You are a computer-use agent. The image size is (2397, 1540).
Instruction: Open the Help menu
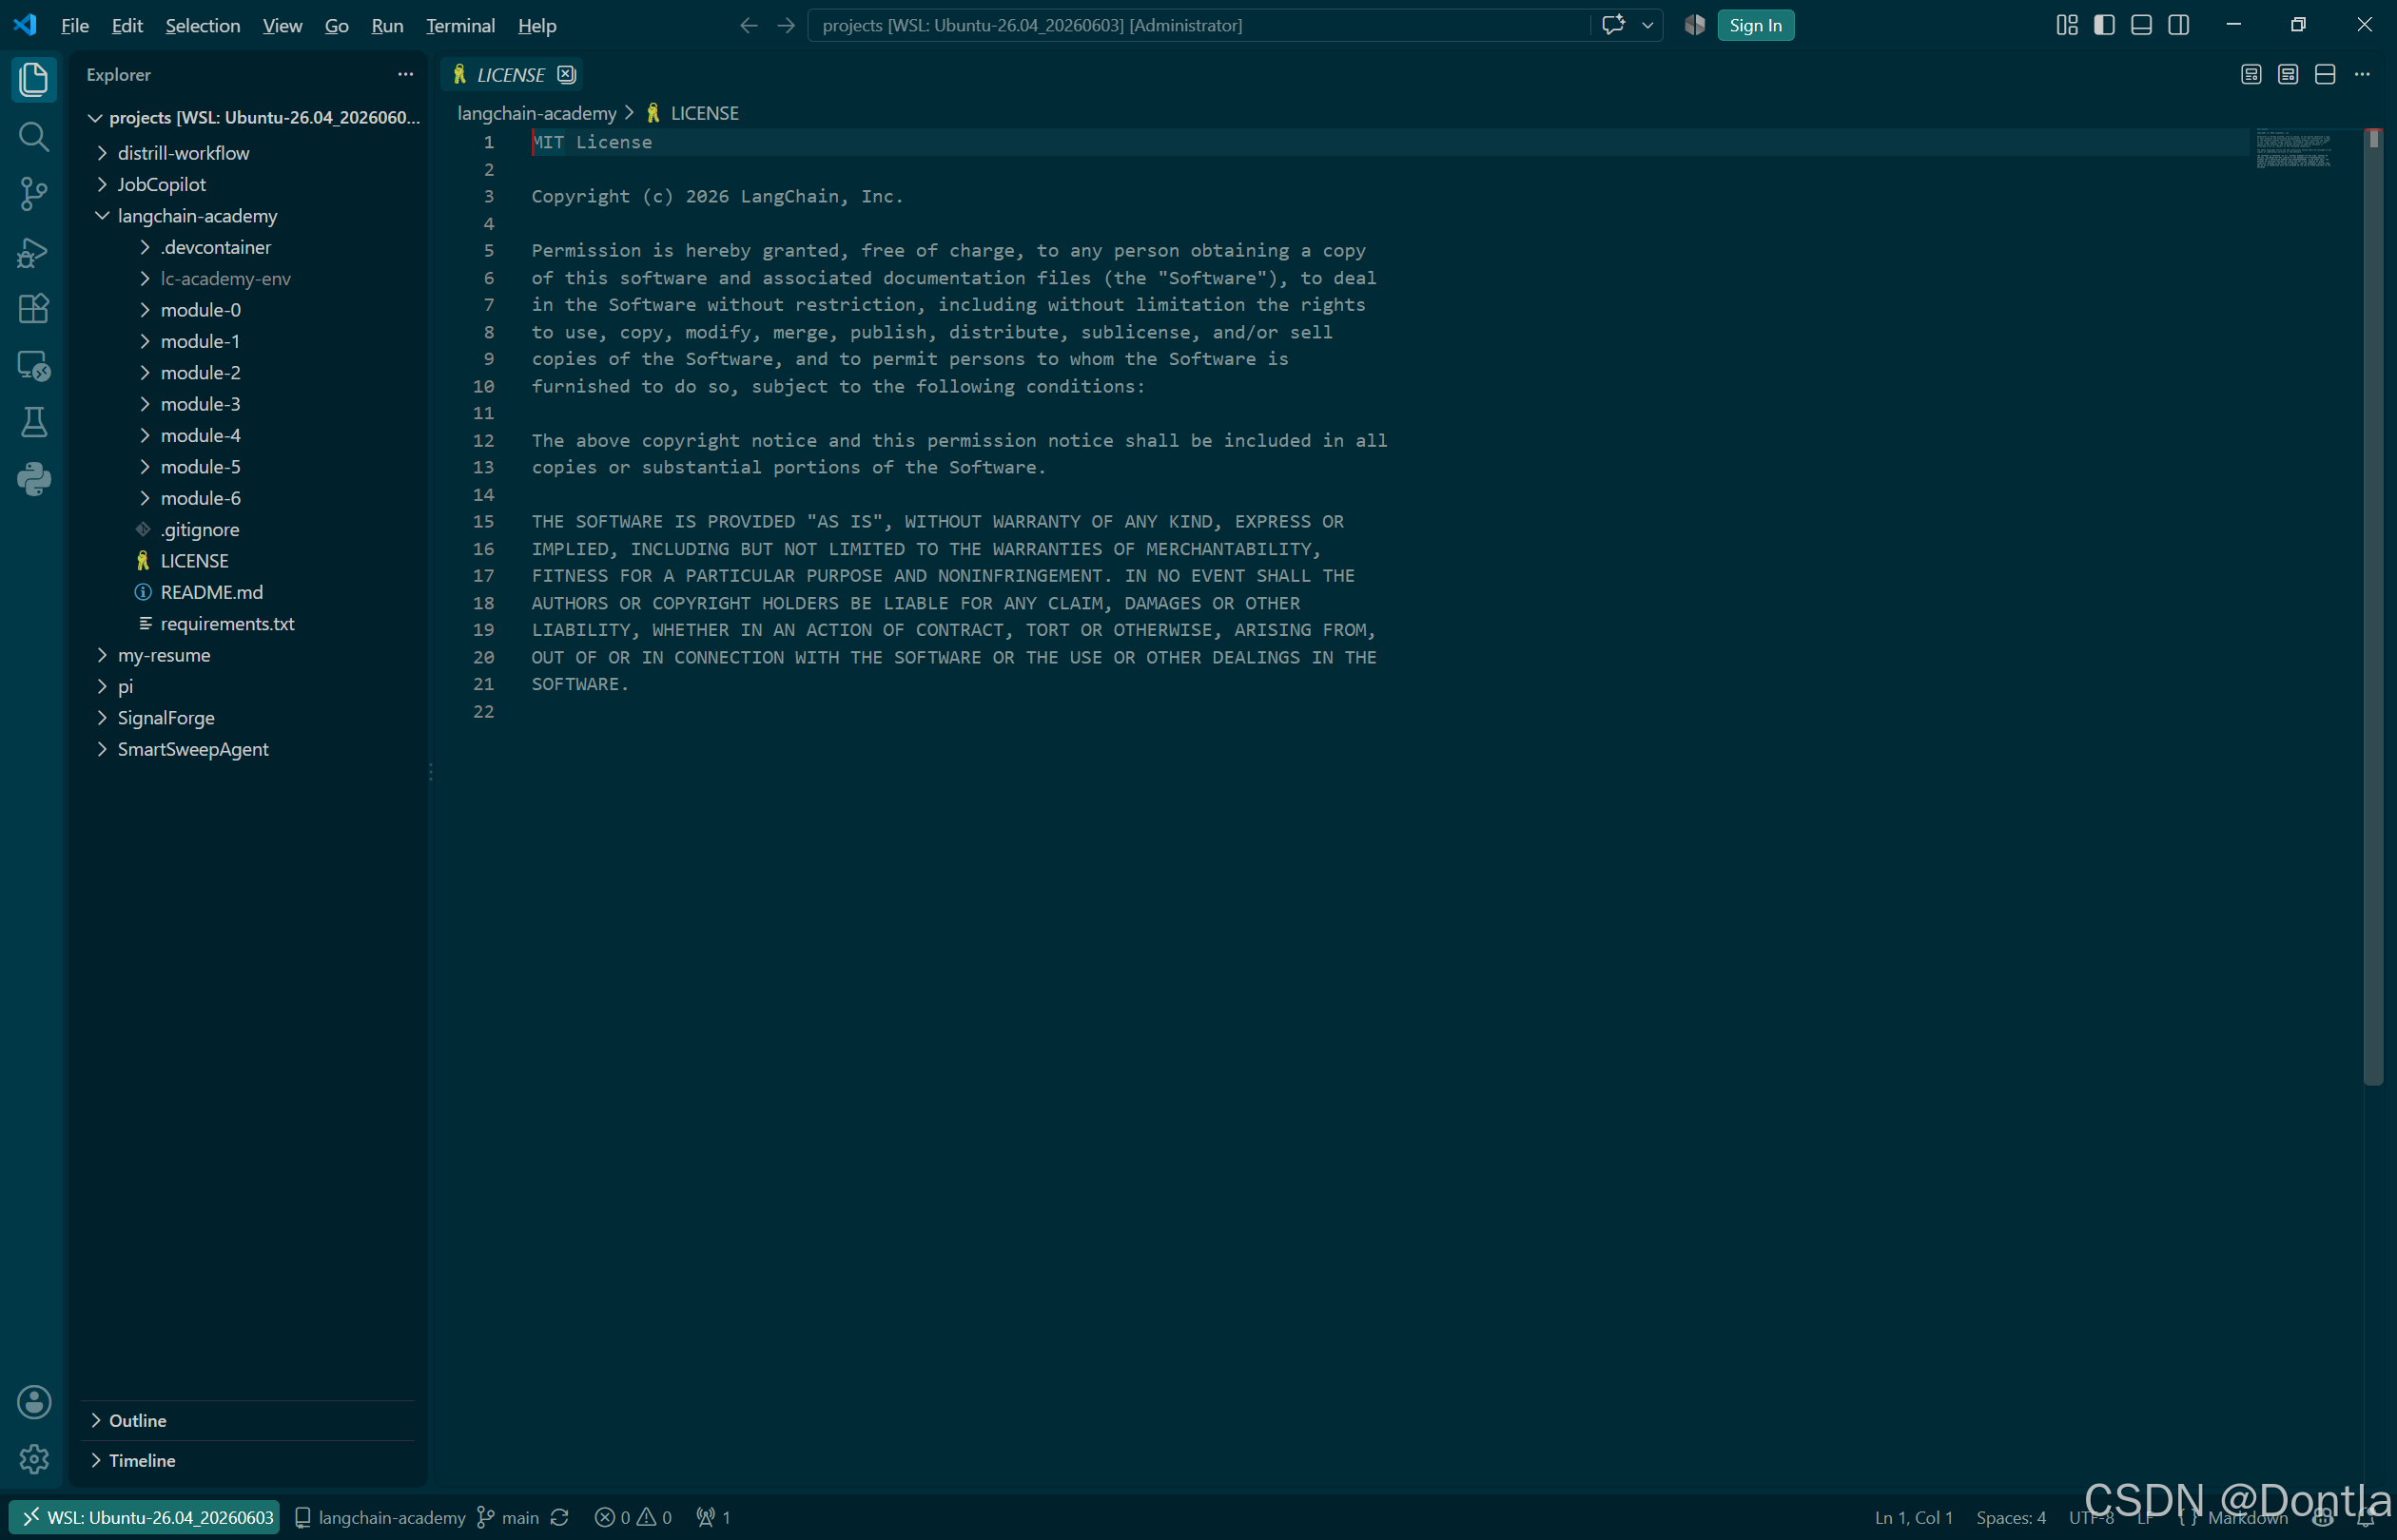coord(536,25)
